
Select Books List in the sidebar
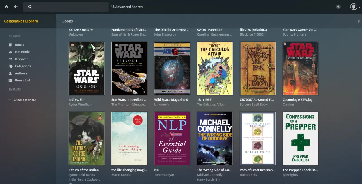23,80
